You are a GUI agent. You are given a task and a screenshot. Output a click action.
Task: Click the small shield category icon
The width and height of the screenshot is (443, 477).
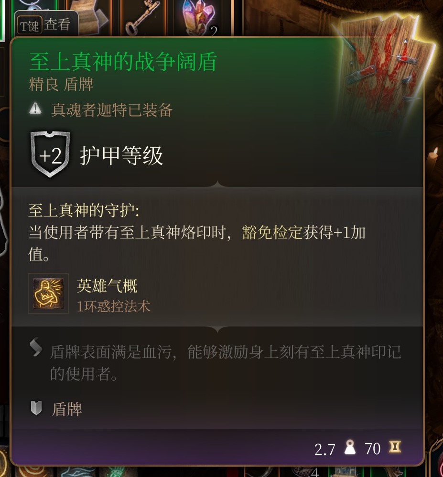tap(36, 408)
